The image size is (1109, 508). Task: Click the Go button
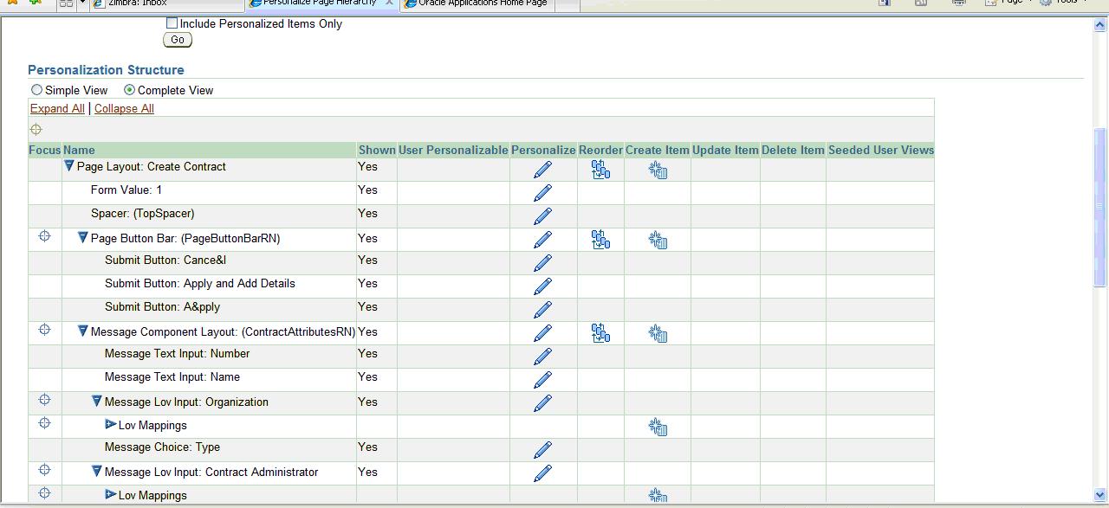tap(178, 40)
